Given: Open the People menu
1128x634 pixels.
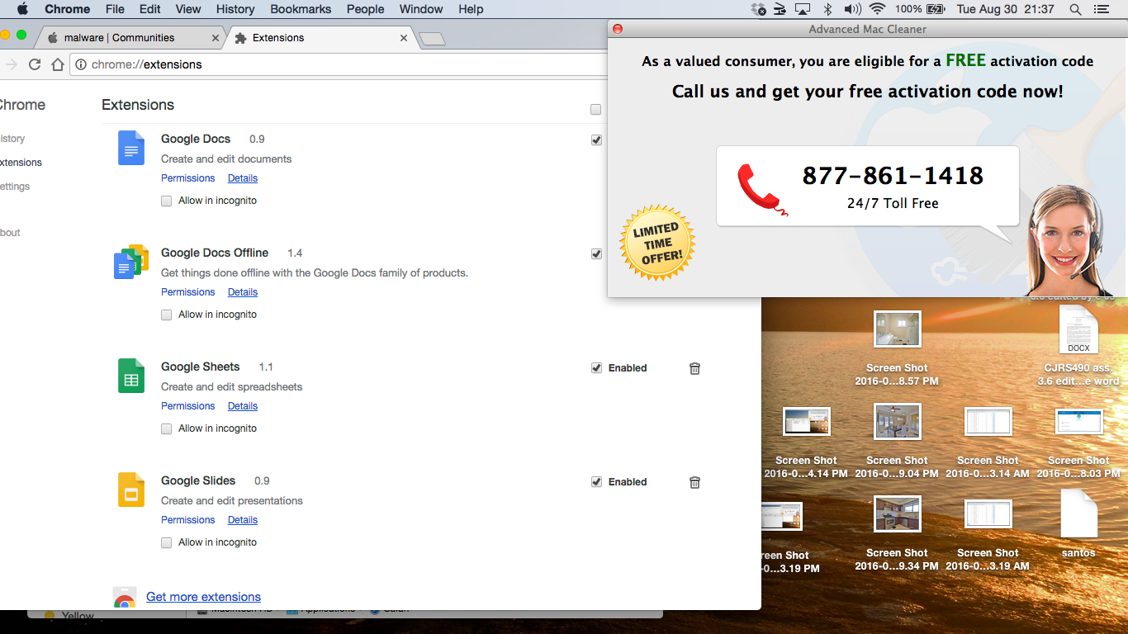Looking at the screenshot, I should tap(366, 9).
